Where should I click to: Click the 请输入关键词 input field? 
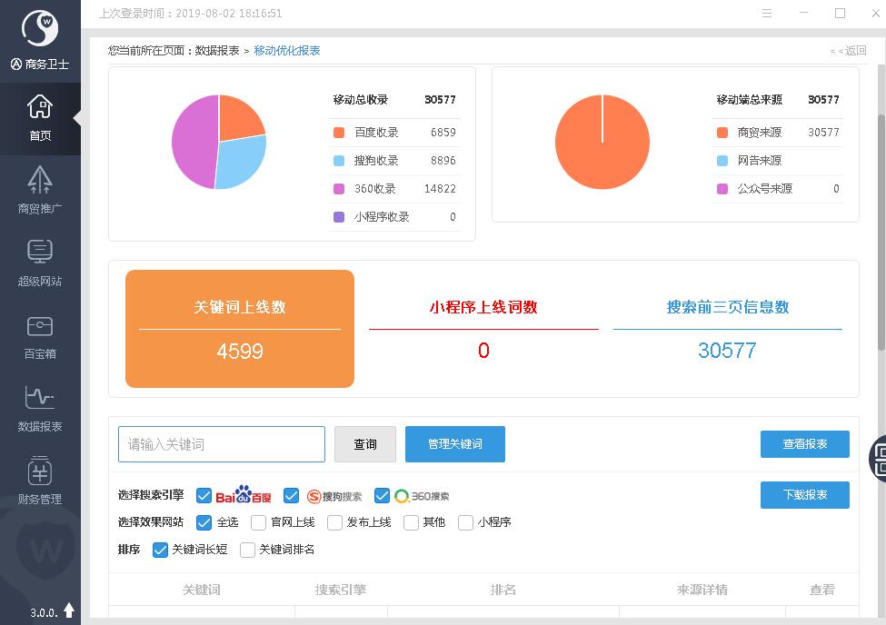pyautogui.click(x=222, y=444)
